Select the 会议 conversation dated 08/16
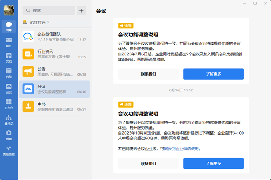 54,89
